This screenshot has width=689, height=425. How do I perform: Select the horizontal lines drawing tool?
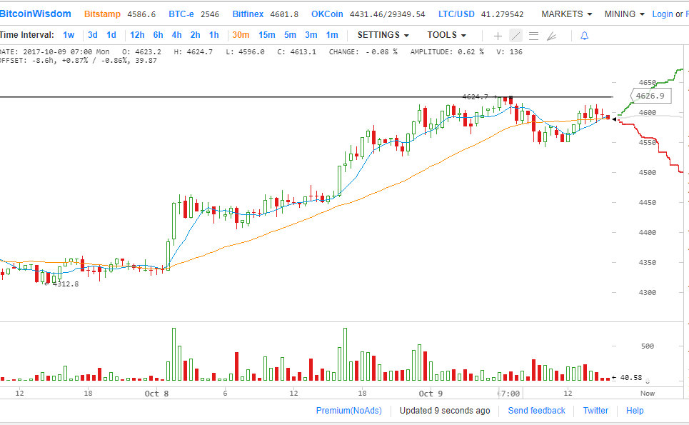click(533, 35)
